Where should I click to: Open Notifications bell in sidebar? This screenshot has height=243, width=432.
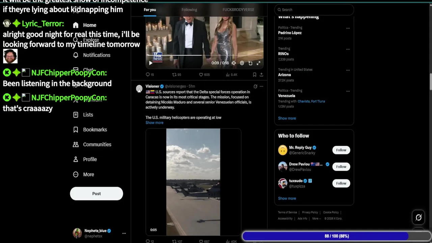pos(76,55)
